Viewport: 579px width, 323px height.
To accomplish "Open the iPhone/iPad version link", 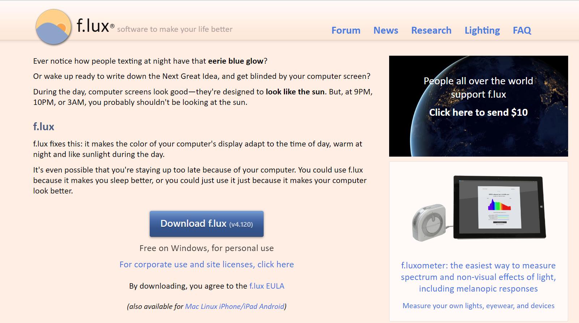I will click(238, 306).
